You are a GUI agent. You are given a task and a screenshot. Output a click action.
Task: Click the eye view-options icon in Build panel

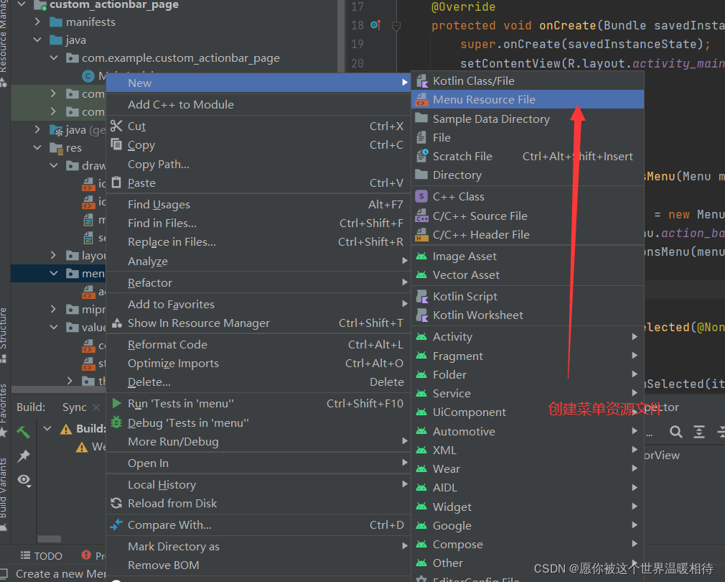pos(24,480)
